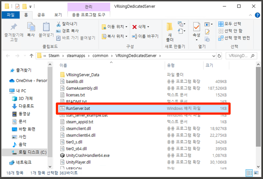Click Steam in address breadcrumb
This screenshot has height=179, width=263.
click(x=54, y=56)
